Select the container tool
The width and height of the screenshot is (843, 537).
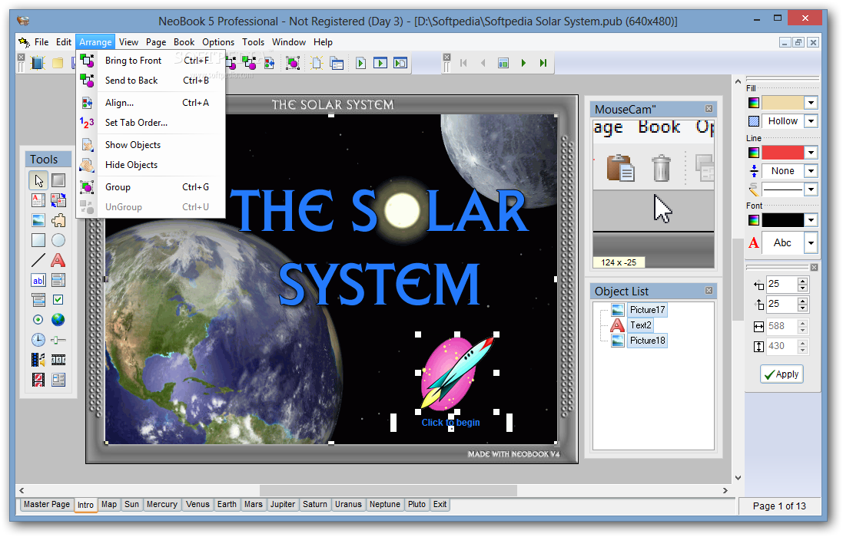tap(58, 380)
